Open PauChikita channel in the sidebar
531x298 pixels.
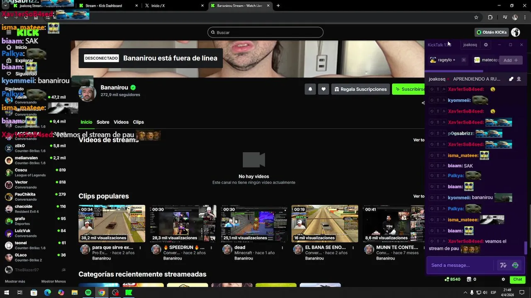click(x=35, y=197)
